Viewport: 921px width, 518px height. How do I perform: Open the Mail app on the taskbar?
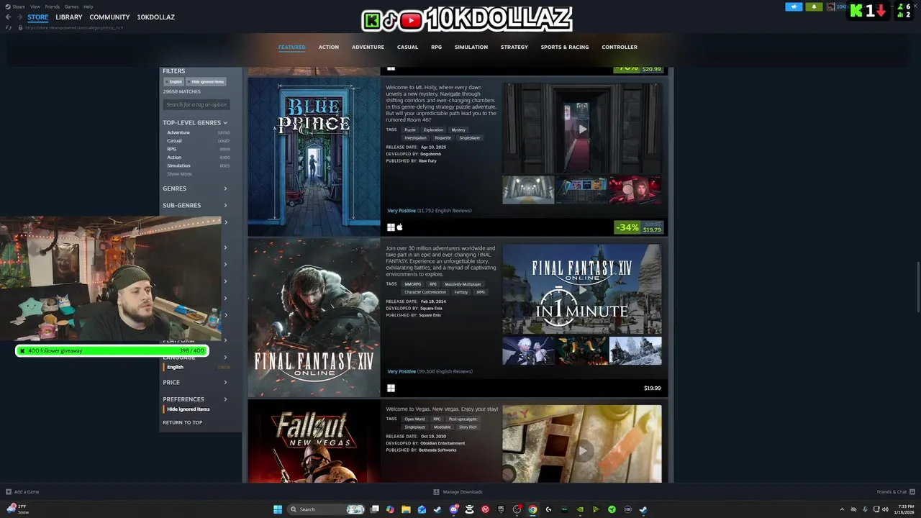pyautogui.click(x=422, y=509)
